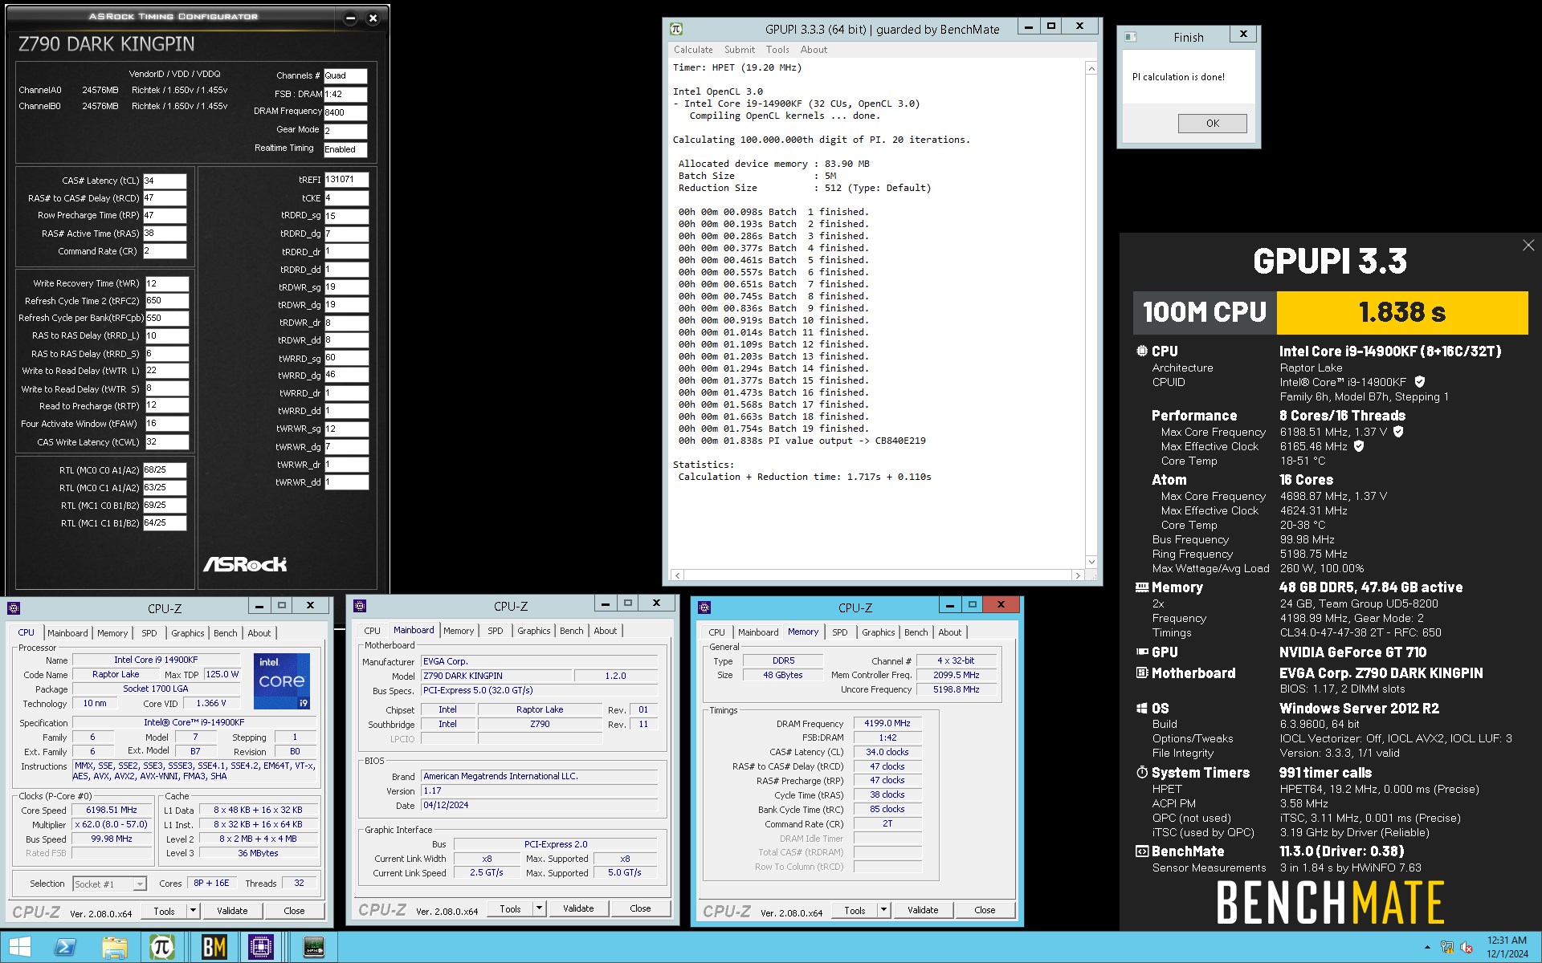Click the 1.838 s score banner
The height and width of the screenshot is (963, 1542).
[1401, 312]
